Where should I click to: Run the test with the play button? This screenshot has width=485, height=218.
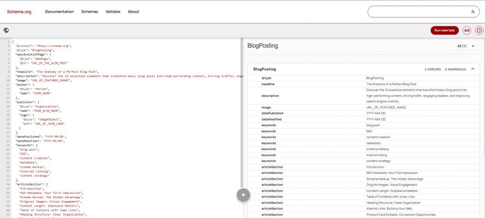pyautogui.click(x=243, y=195)
